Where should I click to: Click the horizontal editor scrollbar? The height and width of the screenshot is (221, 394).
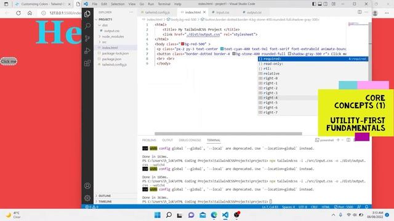coord(228,134)
